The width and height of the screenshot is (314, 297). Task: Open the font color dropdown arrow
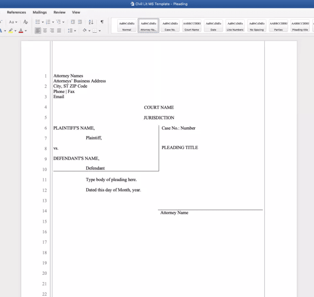[26, 31]
